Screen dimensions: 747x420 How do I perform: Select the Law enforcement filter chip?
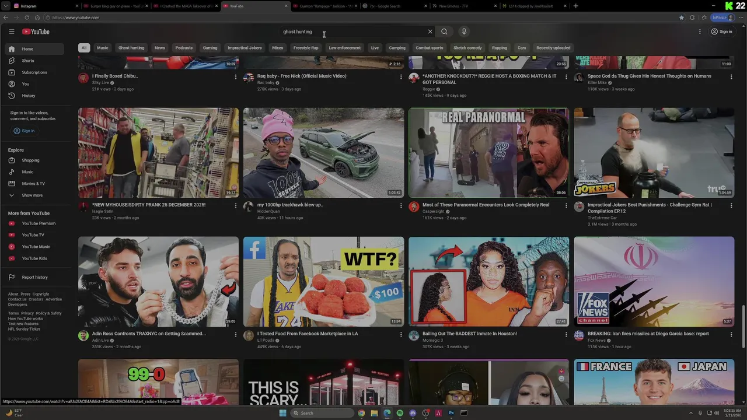[x=344, y=48]
